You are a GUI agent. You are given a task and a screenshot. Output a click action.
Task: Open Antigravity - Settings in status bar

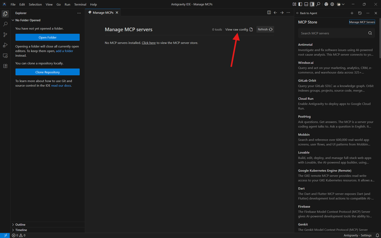[x=357, y=236]
